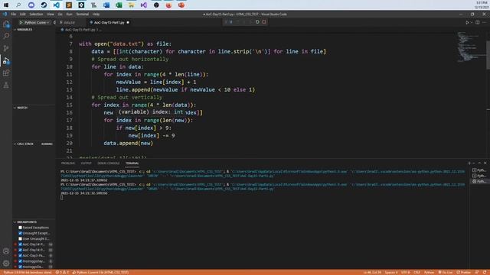Open Windows Start menu
Image resolution: width=490 pixels, height=275 pixels.
point(6,5)
